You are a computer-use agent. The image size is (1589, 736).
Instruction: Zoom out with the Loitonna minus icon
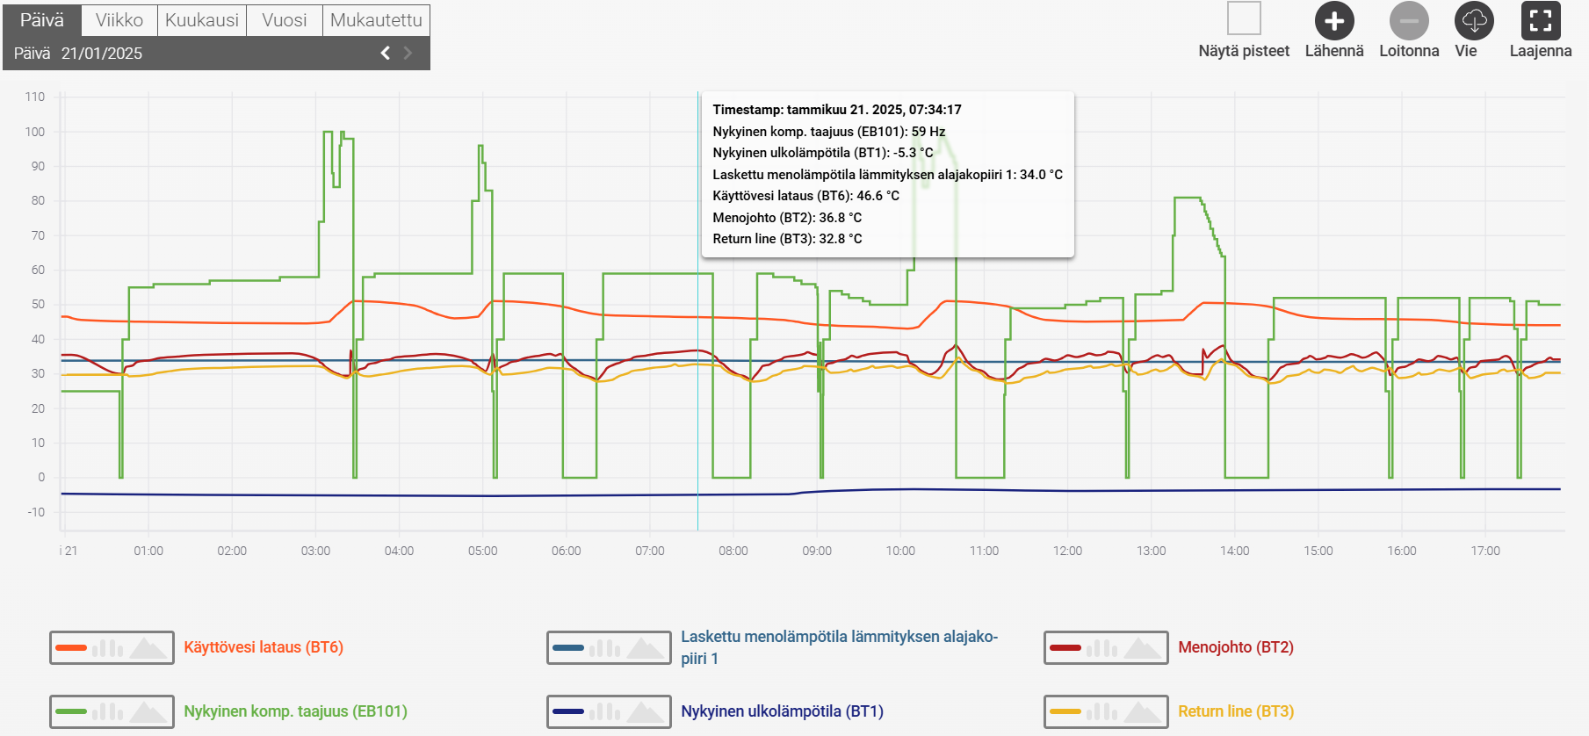[x=1409, y=21]
